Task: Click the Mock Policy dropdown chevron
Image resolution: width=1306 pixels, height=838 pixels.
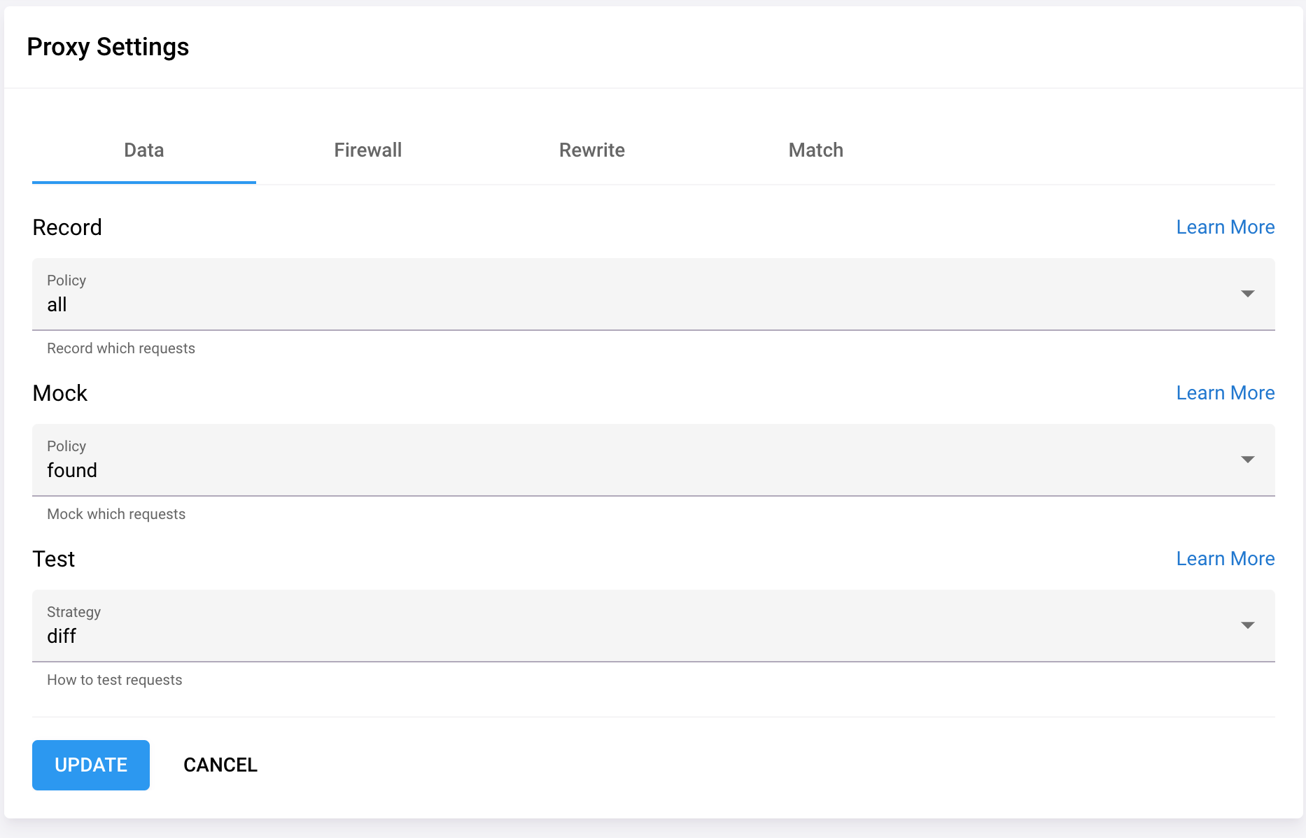Action: point(1249,460)
